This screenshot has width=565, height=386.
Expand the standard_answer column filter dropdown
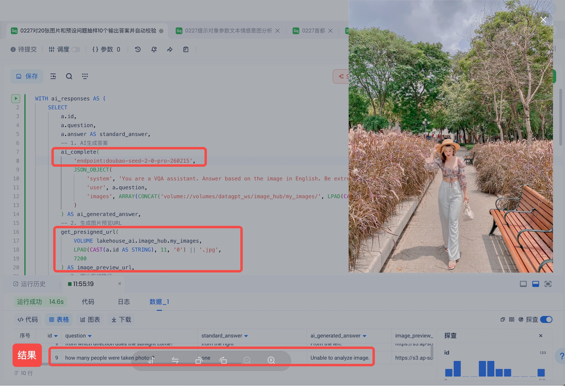pyautogui.click(x=246, y=336)
